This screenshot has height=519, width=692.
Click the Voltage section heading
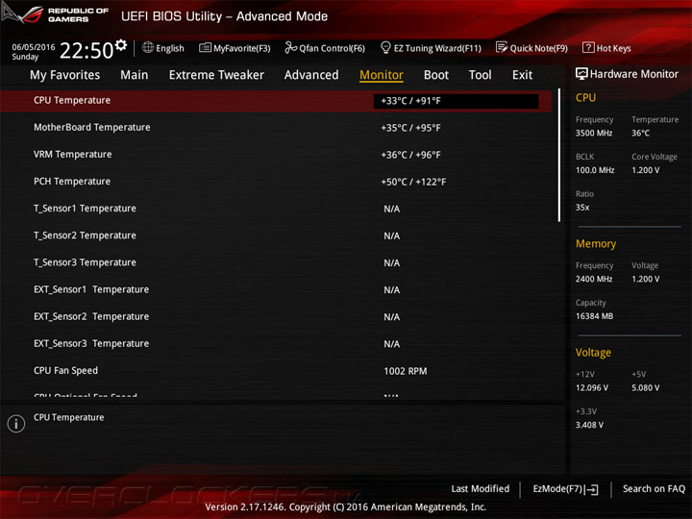(593, 353)
